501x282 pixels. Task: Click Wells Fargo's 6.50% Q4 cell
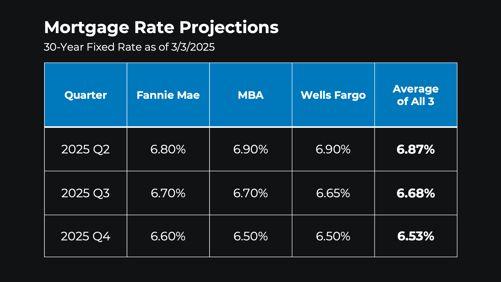click(x=333, y=236)
